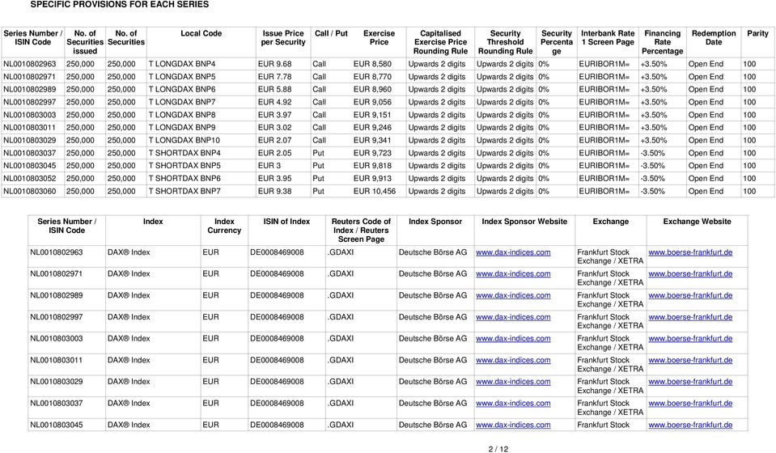Click issue price EUR 9.68
Screen dimensions: 776x453
coord(274,64)
